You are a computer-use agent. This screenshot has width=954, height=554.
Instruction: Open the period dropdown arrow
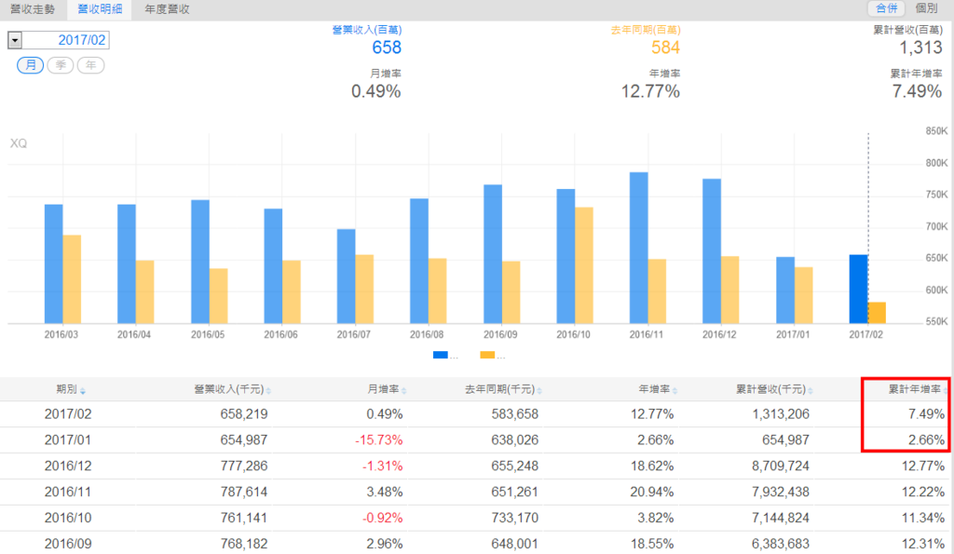15,40
